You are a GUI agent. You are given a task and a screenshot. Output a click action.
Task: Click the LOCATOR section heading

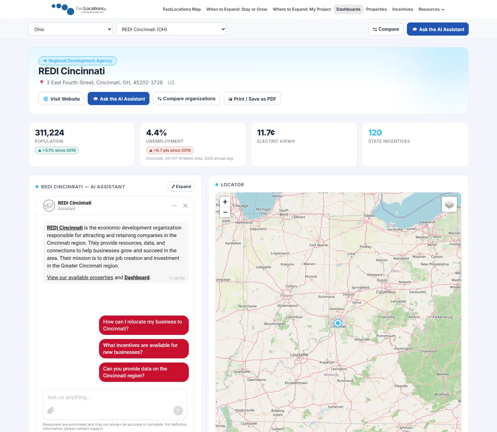pyautogui.click(x=232, y=185)
